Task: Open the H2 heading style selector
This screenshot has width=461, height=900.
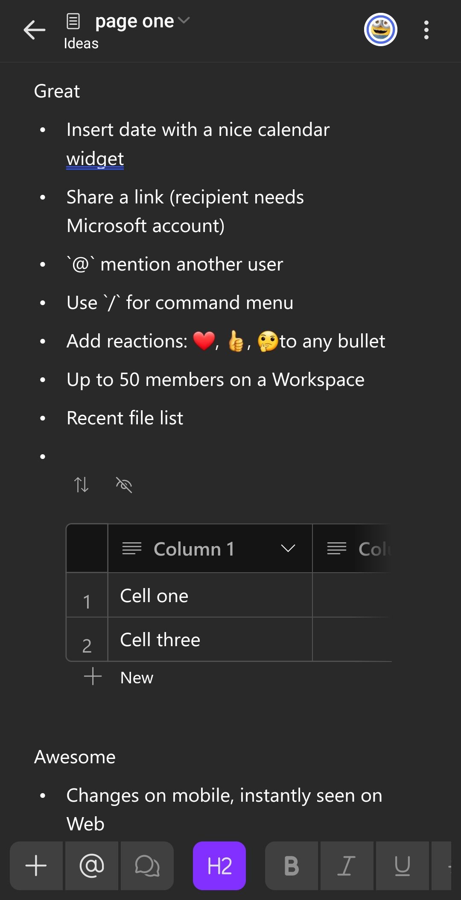Action: (x=219, y=866)
